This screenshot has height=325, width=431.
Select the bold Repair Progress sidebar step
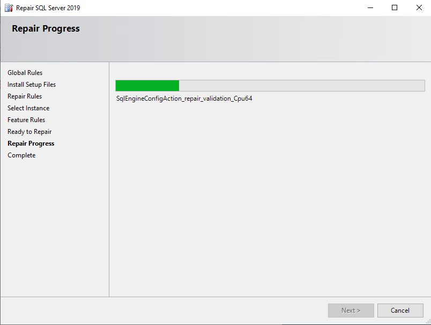click(x=31, y=143)
